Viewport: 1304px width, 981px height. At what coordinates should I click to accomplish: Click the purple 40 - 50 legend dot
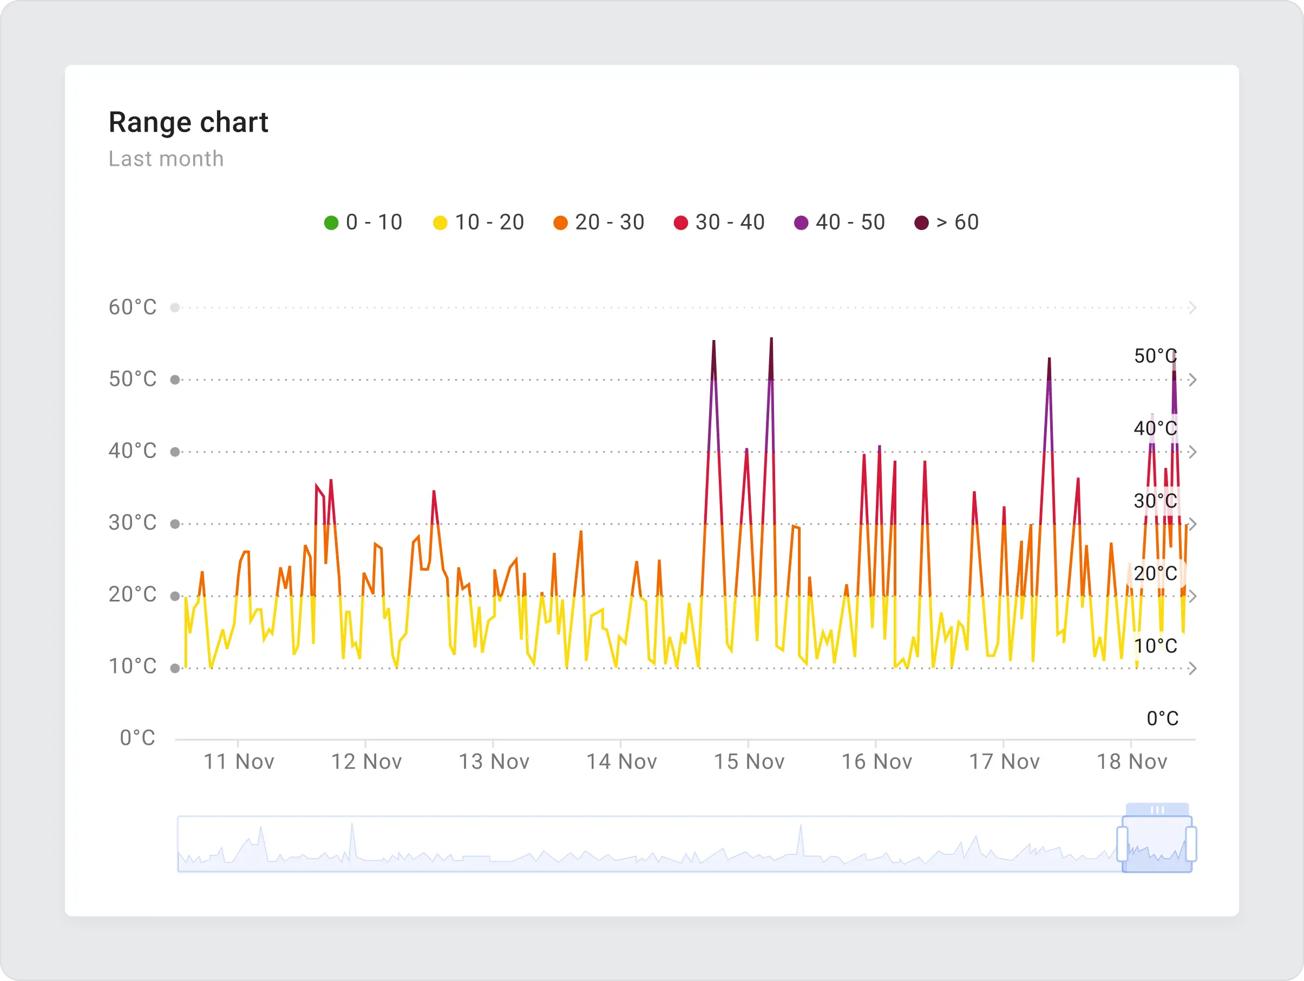[802, 223]
